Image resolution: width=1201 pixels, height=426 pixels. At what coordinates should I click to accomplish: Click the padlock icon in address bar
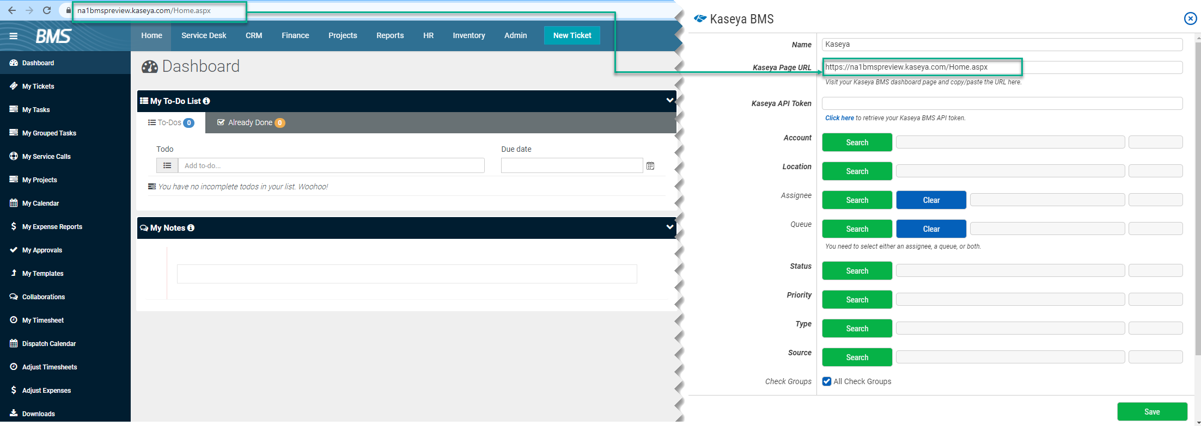point(68,10)
